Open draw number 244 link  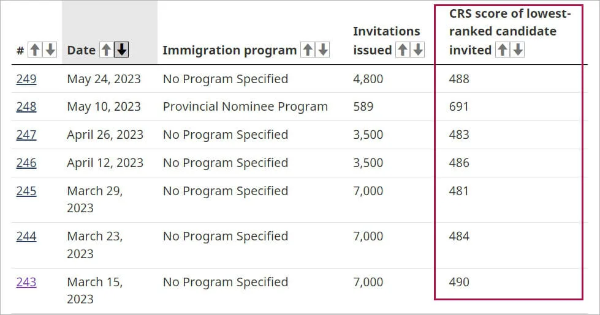(x=26, y=236)
